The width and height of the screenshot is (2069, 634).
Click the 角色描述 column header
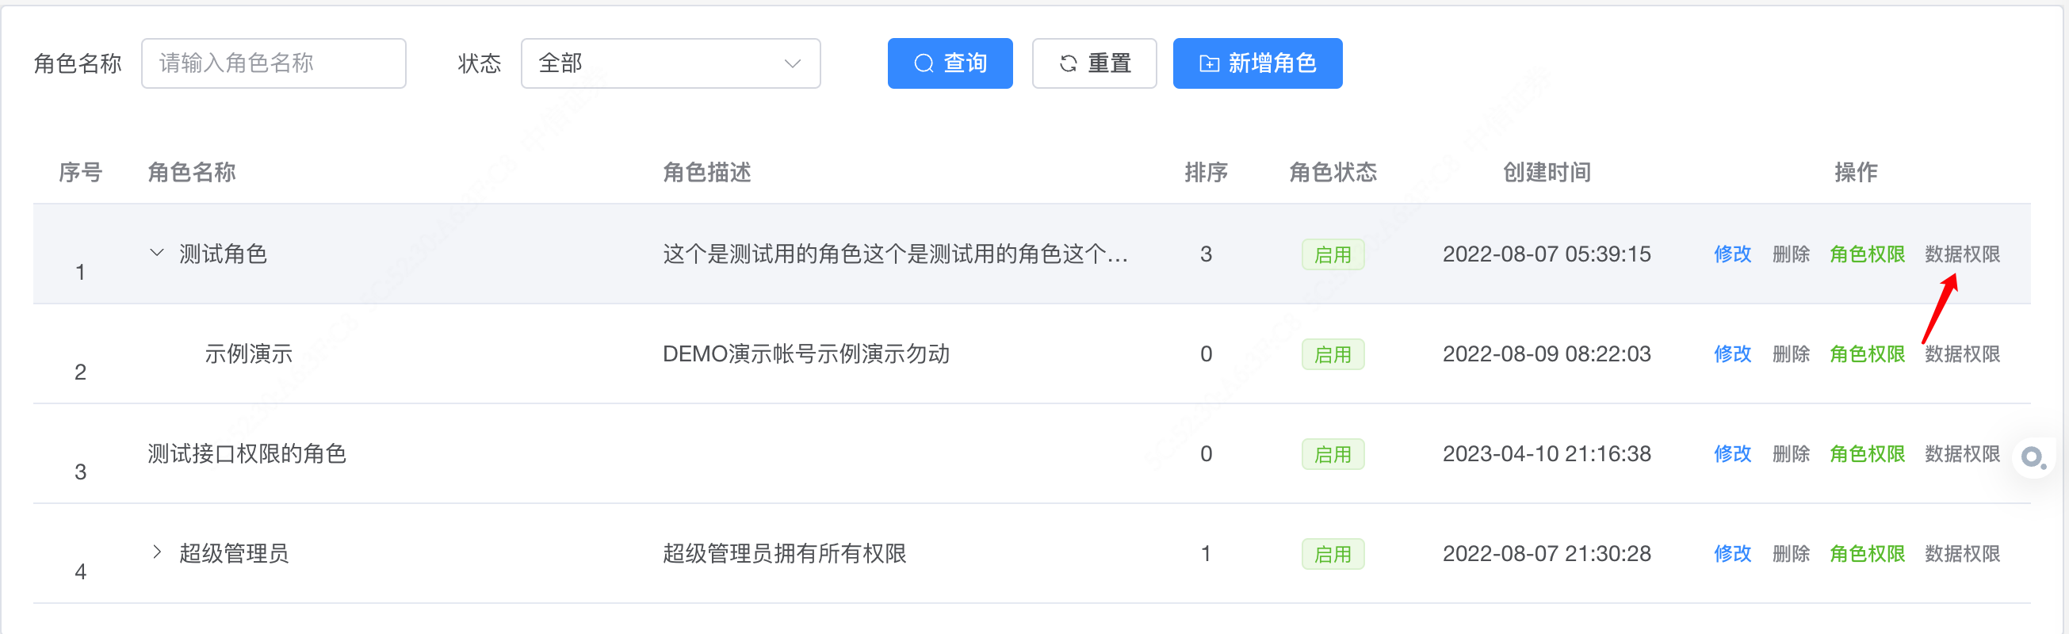click(707, 172)
